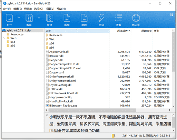177x140 pixels.
Task: Click the Code page (代码页) globe icon
Action: (136, 18)
